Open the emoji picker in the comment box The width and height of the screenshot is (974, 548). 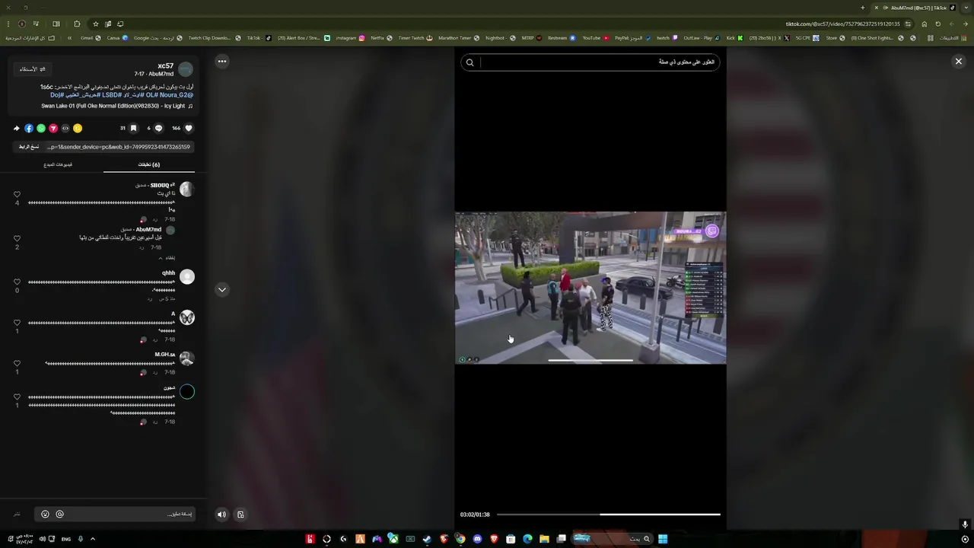45,515
